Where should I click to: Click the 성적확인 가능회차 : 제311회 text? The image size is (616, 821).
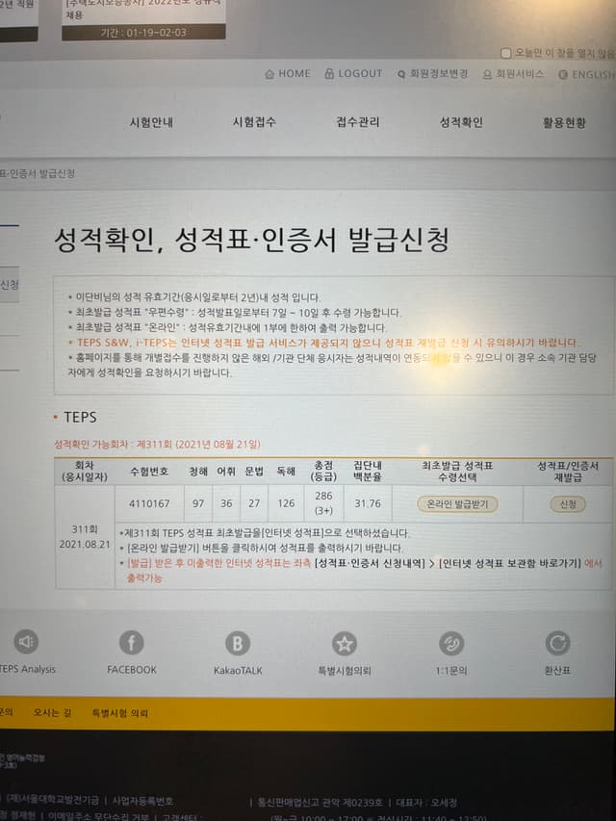[x=157, y=444]
